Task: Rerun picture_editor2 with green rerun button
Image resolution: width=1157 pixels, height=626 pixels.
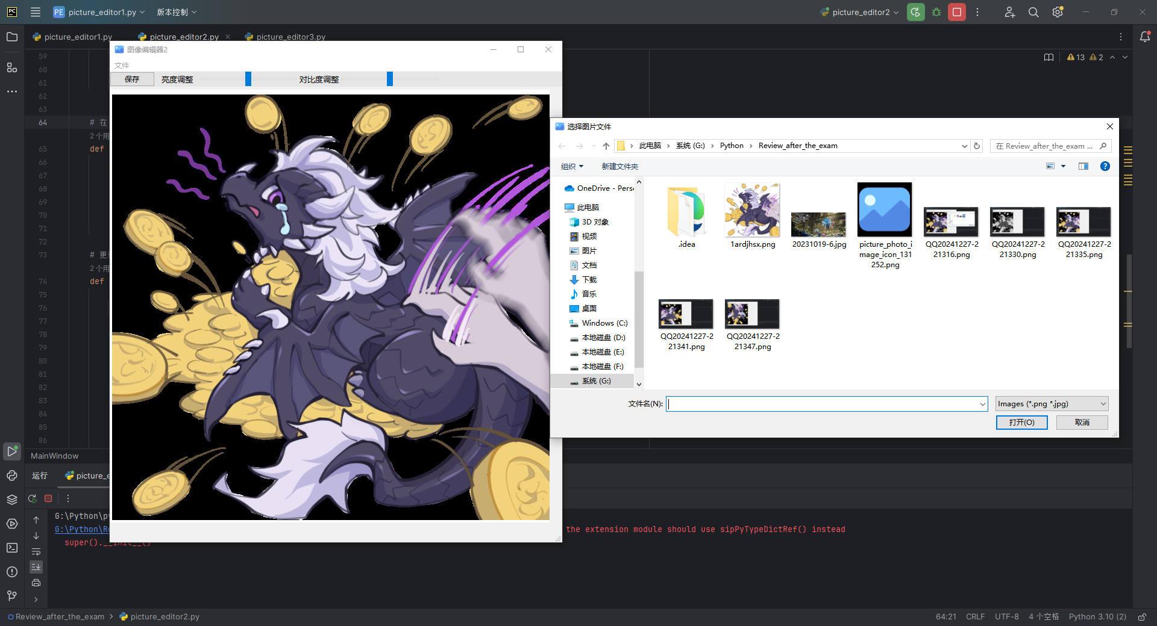Action: [916, 12]
